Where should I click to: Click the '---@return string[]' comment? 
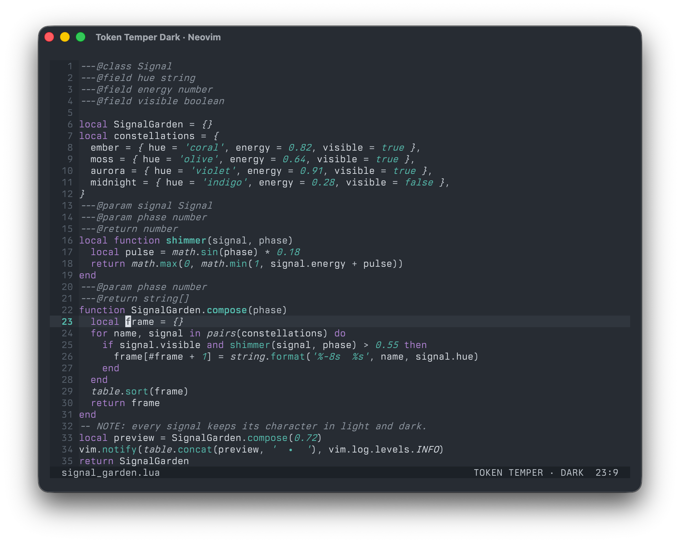coord(134,298)
